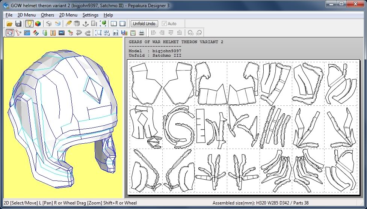The height and width of the screenshot is (209, 367).
Task: Click 'GEARS OF WAR HELMET THERON VARIANT 2' title text
Action: (x=176, y=42)
